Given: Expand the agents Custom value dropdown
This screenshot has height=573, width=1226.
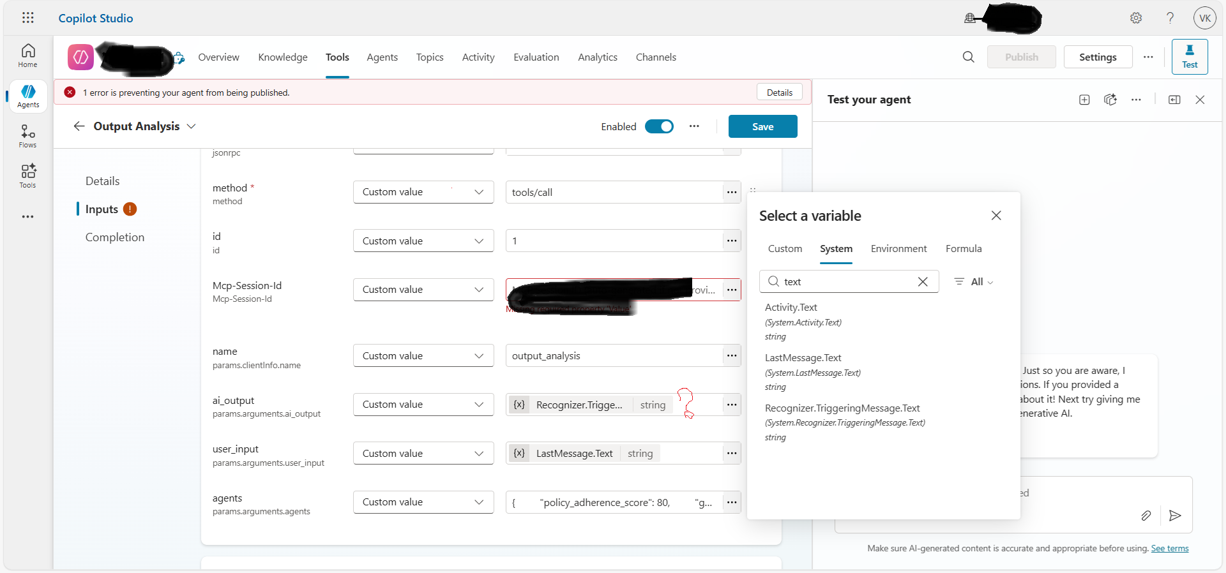Looking at the screenshot, I should coord(423,502).
